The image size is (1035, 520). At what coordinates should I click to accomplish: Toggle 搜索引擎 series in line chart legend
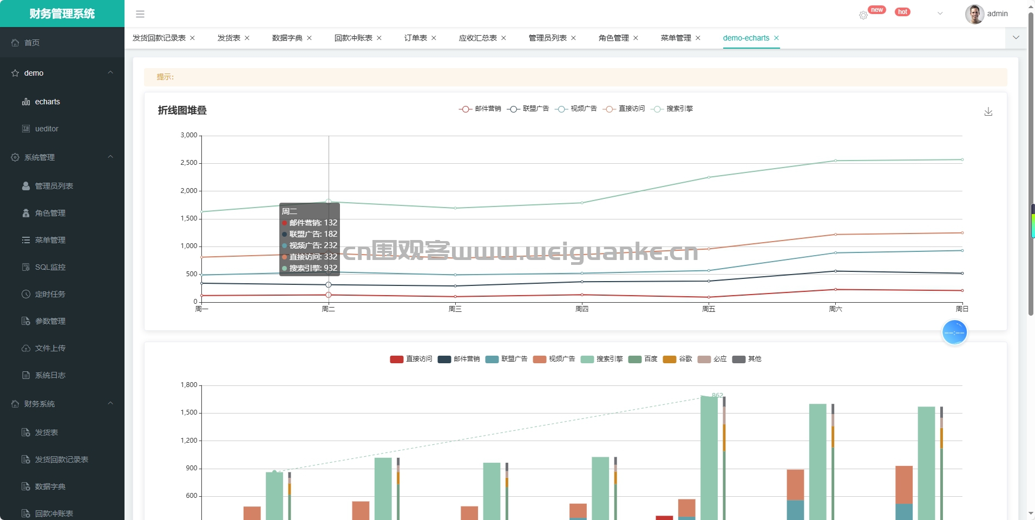click(x=672, y=109)
